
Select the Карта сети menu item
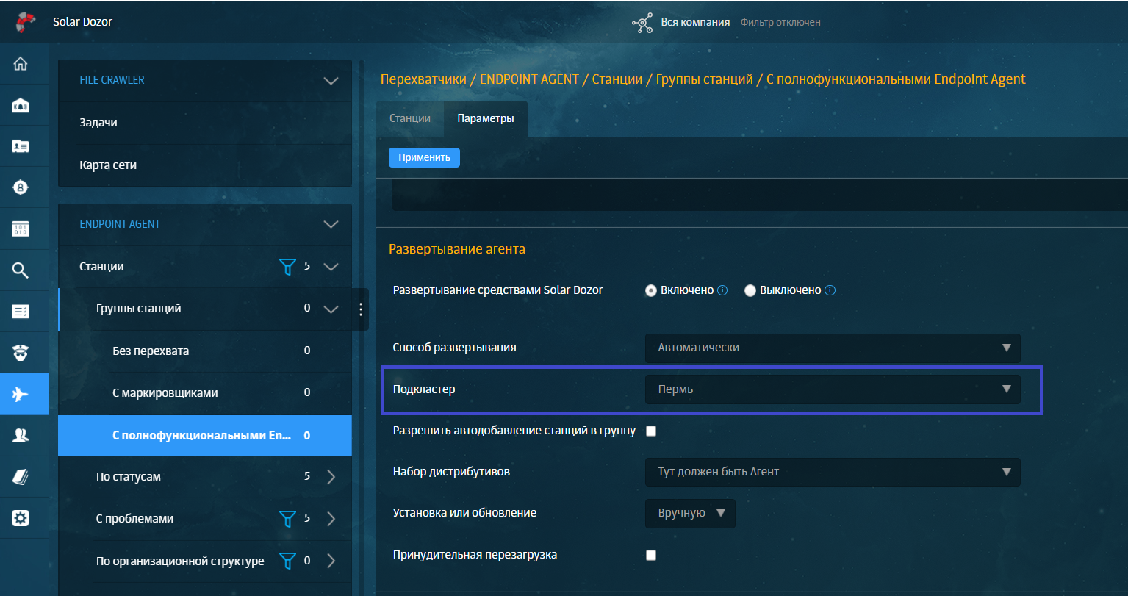click(108, 165)
